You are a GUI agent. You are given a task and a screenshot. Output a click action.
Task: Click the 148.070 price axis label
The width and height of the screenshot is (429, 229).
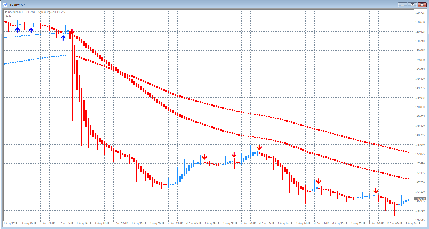click(x=420, y=144)
